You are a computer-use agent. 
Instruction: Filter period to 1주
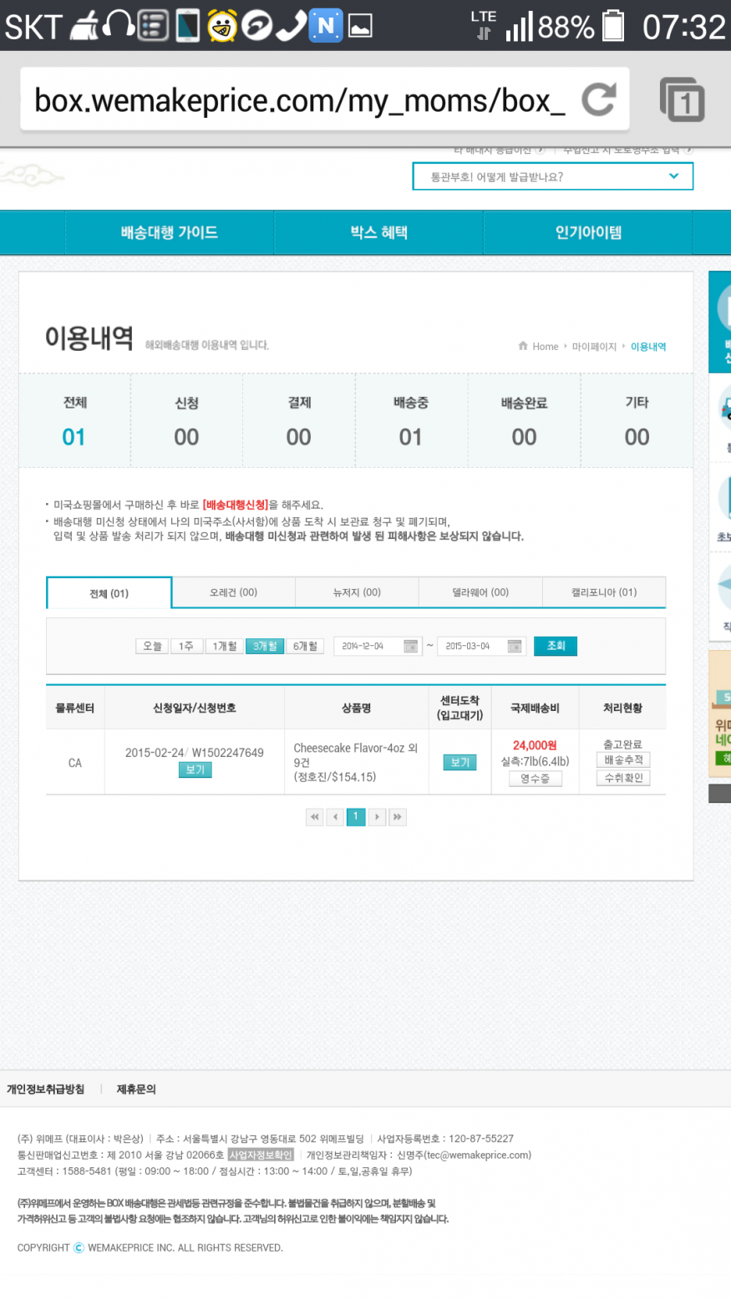tap(186, 646)
